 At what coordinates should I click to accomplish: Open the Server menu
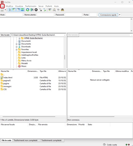click(x=41, y=6)
